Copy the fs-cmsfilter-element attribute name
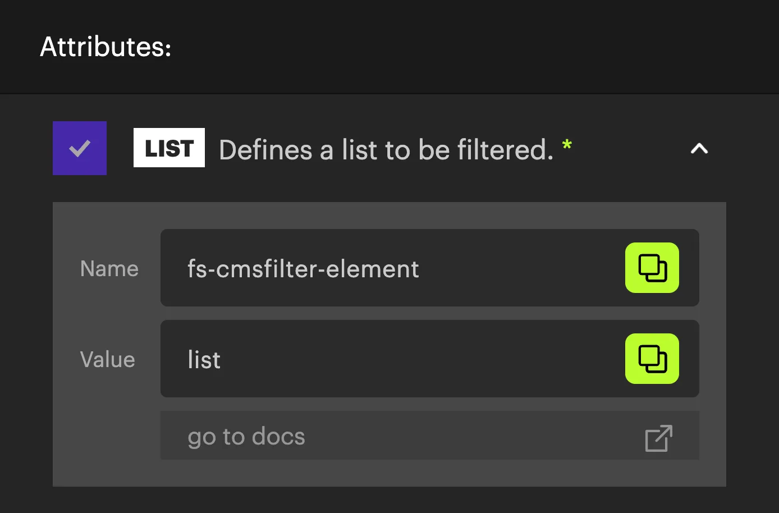Image resolution: width=779 pixels, height=513 pixels. coord(652,268)
